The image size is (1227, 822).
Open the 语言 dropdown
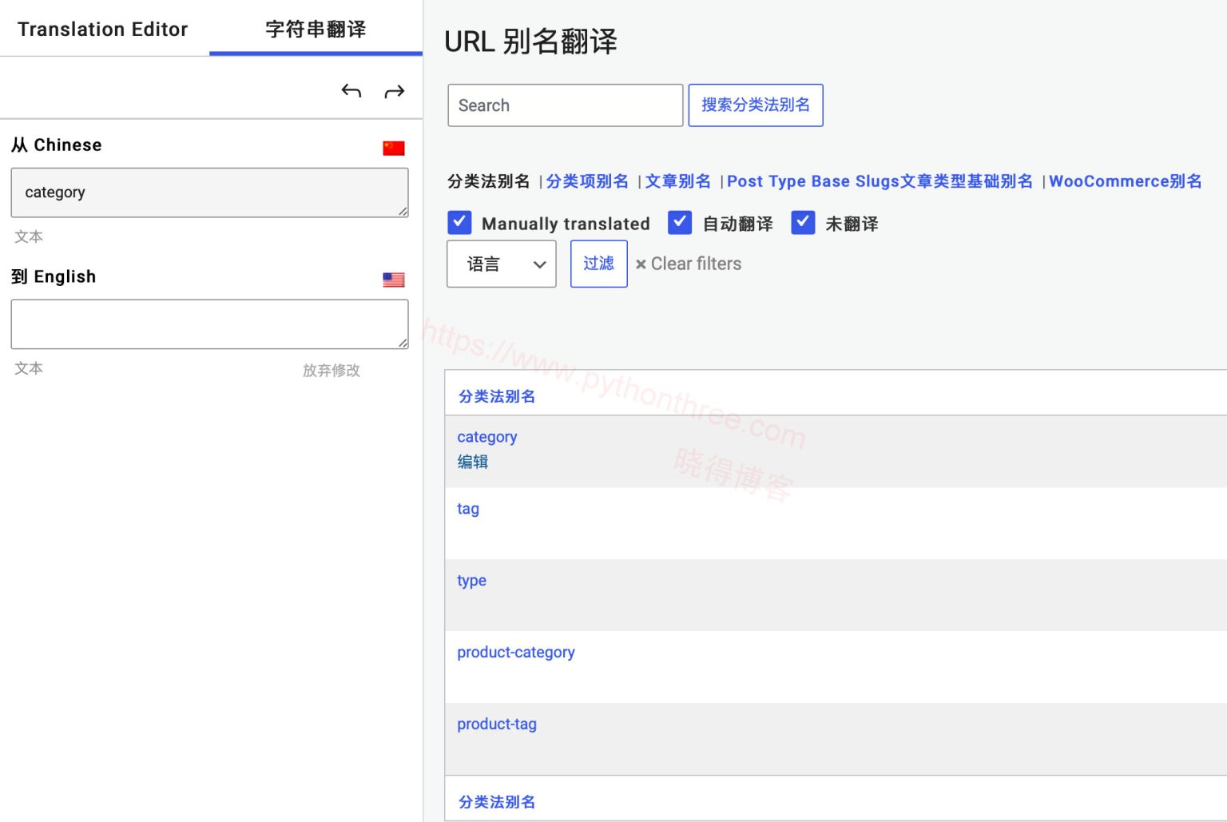pyautogui.click(x=501, y=264)
